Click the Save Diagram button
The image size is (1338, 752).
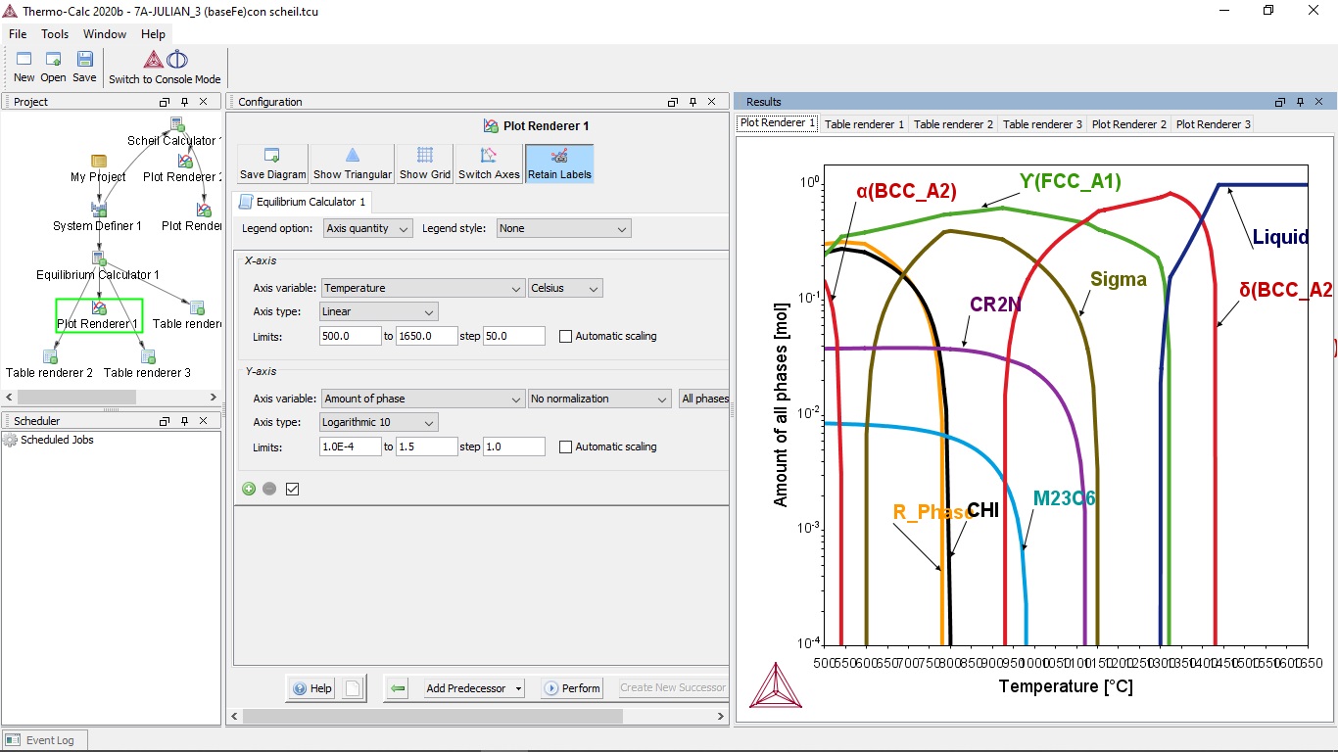point(272,164)
